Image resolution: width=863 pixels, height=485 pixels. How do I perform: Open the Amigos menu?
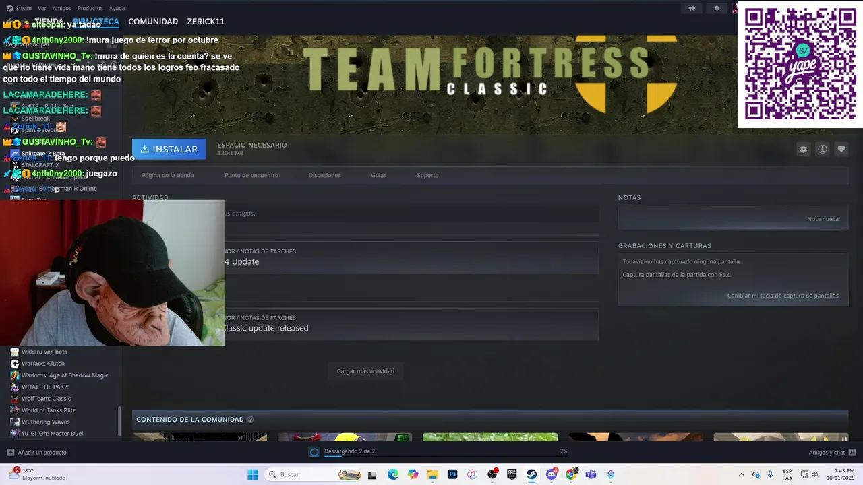tap(61, 8)
